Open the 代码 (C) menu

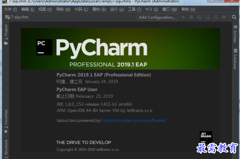[81, 9]
